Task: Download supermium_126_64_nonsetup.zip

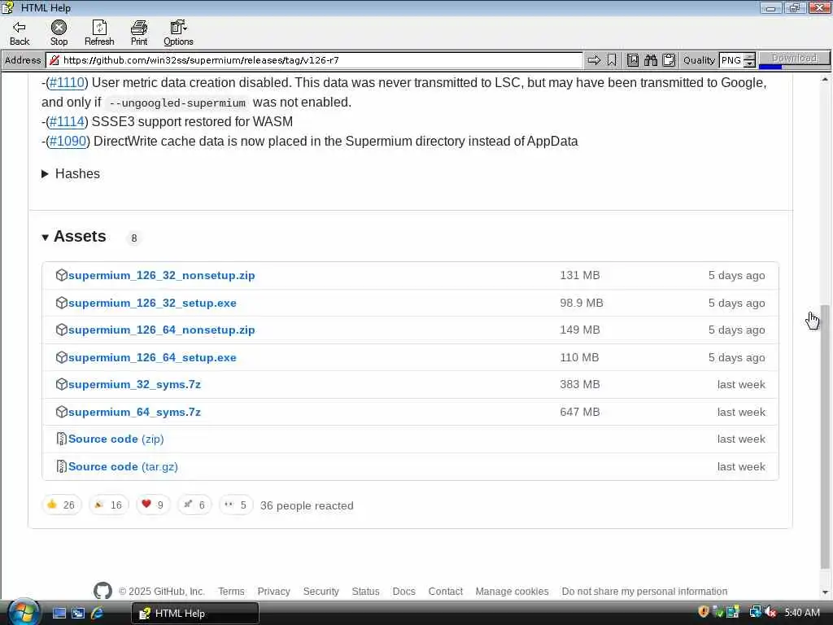Action: coord(162,330)
